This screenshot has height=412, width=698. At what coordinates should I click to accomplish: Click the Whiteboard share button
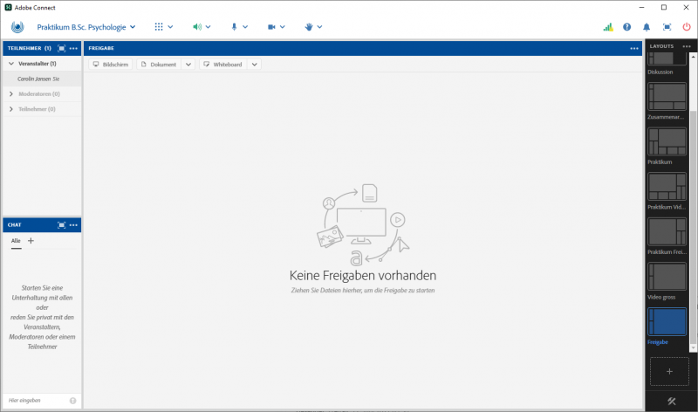[223, 65]
